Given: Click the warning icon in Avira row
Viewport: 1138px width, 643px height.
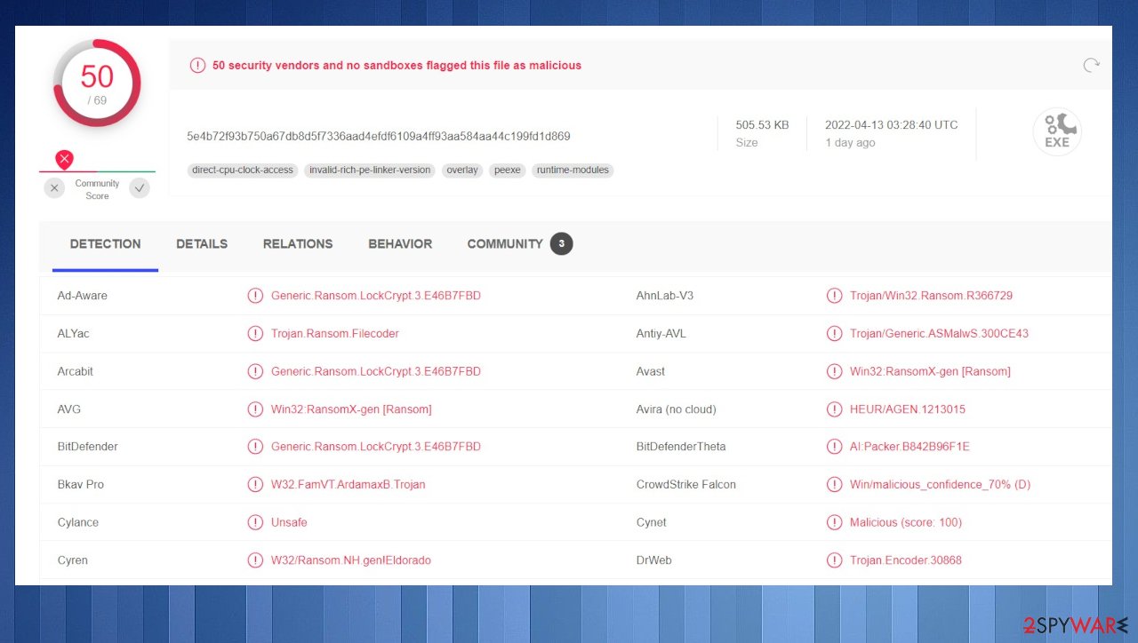Looking at the screenshot, I should (x=834, y=409).
